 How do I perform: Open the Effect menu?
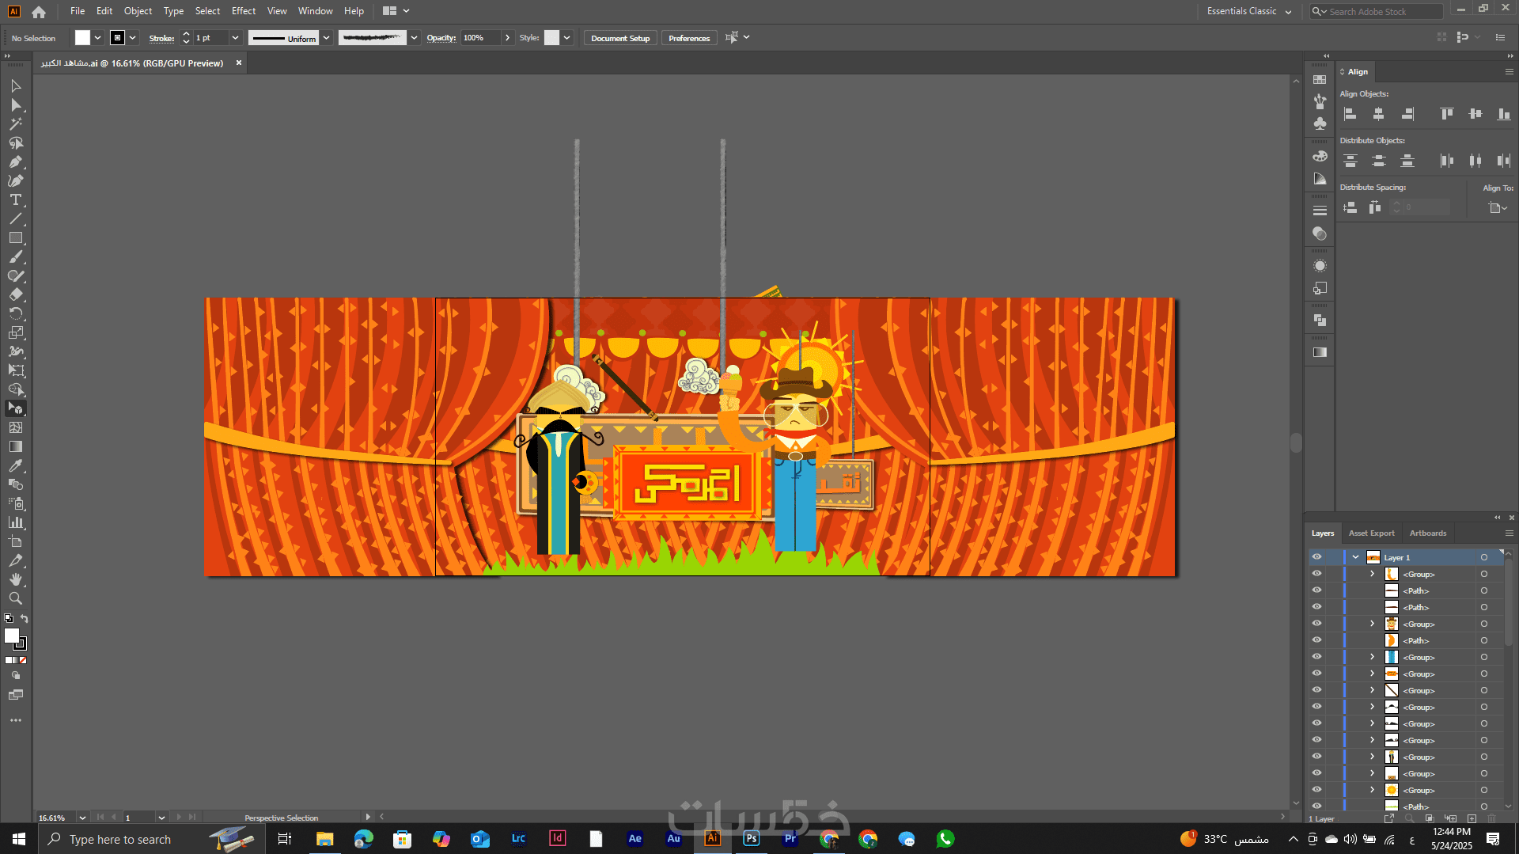pos(244,11)
